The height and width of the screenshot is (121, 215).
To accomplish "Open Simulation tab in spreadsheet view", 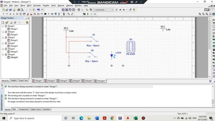I will tap(46, 109).
